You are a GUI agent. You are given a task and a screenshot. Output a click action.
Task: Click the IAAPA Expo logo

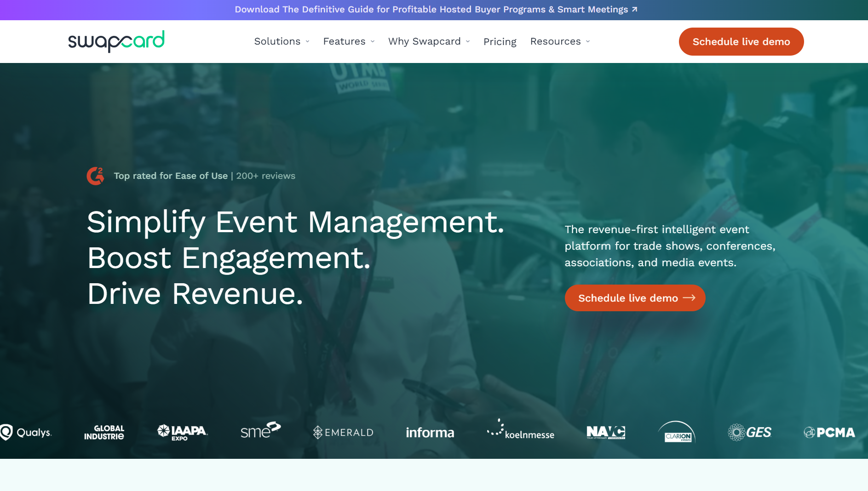click(183, 433)
